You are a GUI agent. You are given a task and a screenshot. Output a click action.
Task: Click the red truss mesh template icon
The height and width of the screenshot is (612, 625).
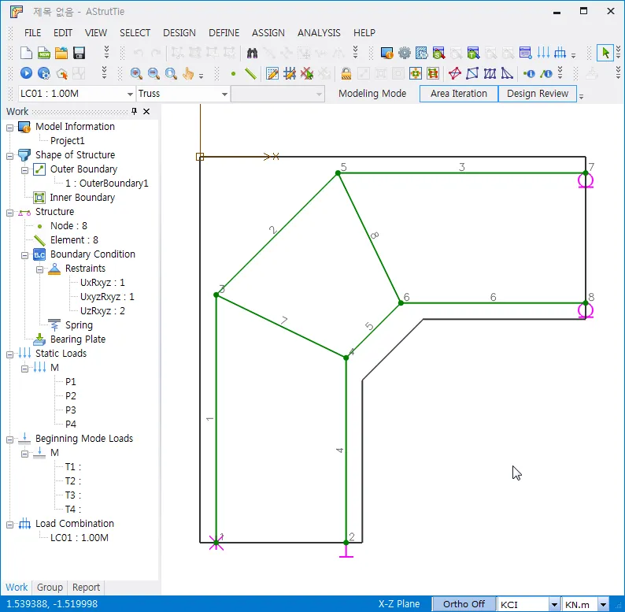pos(455,73)
